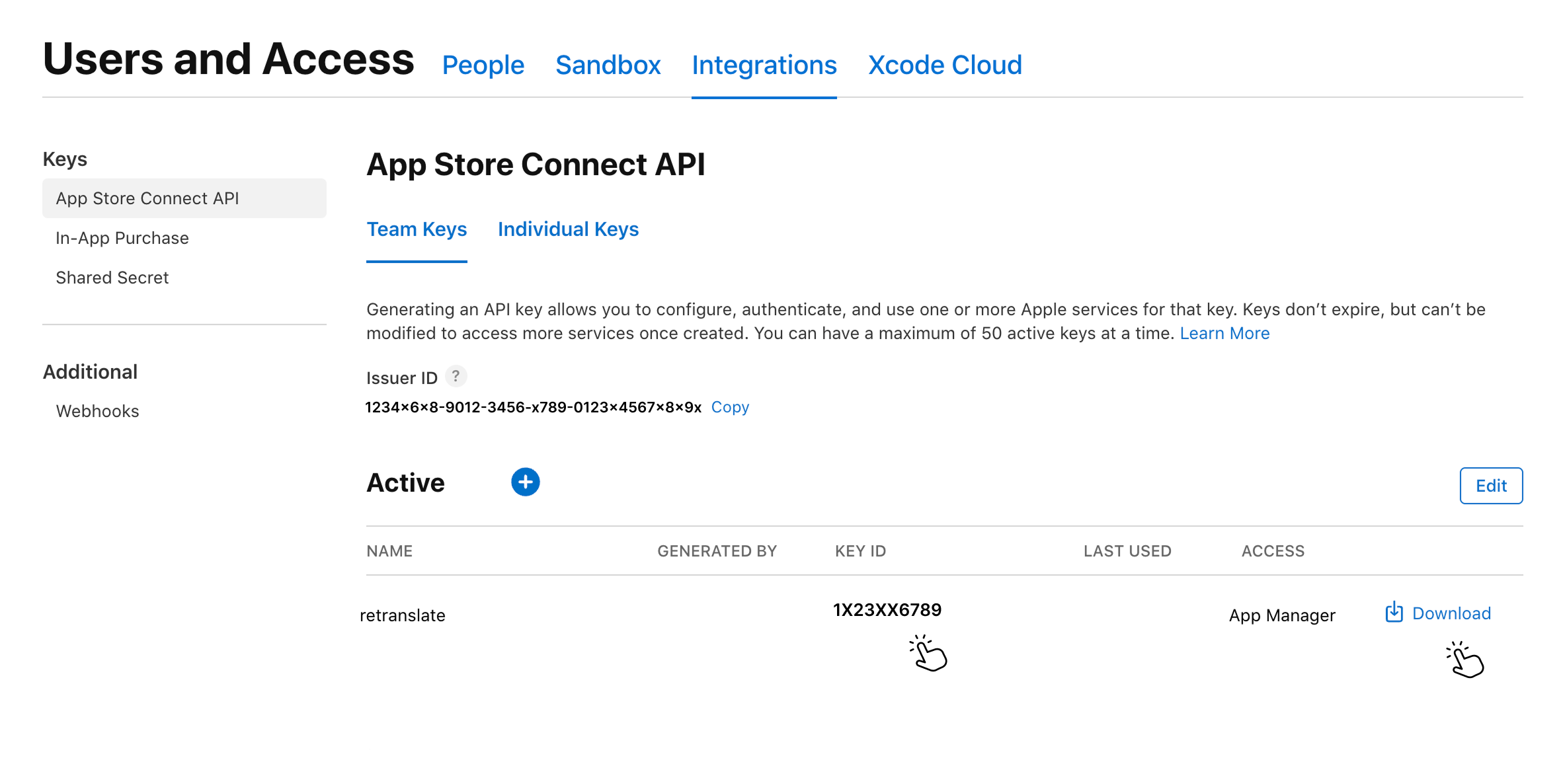
Task: Click the retranslate key name
Action: click(403, 615)
